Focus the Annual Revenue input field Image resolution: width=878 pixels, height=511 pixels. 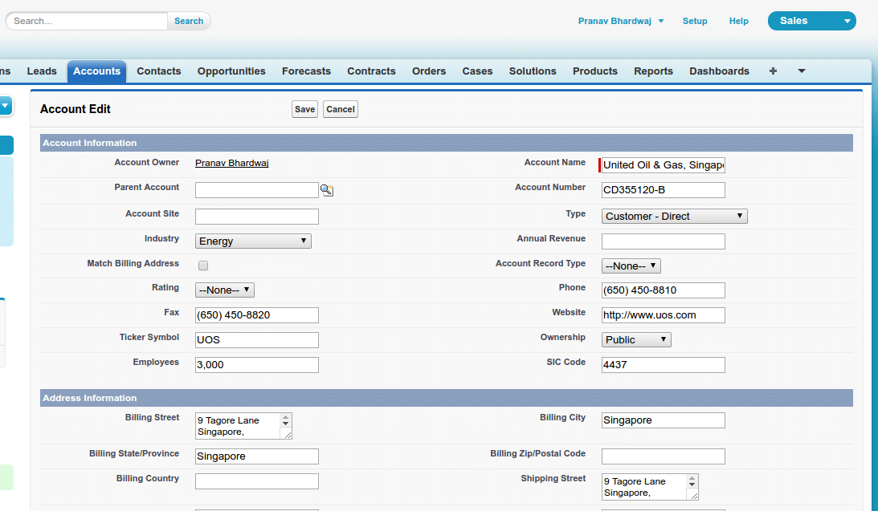click(663, 241)
